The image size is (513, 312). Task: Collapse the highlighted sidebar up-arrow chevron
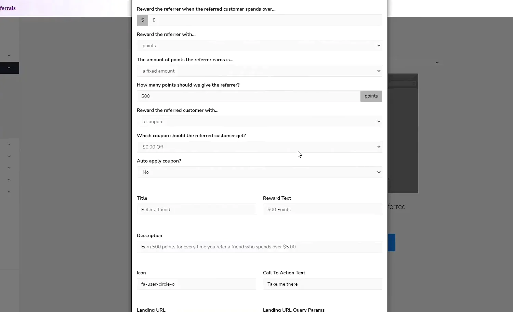pos(9,68)
